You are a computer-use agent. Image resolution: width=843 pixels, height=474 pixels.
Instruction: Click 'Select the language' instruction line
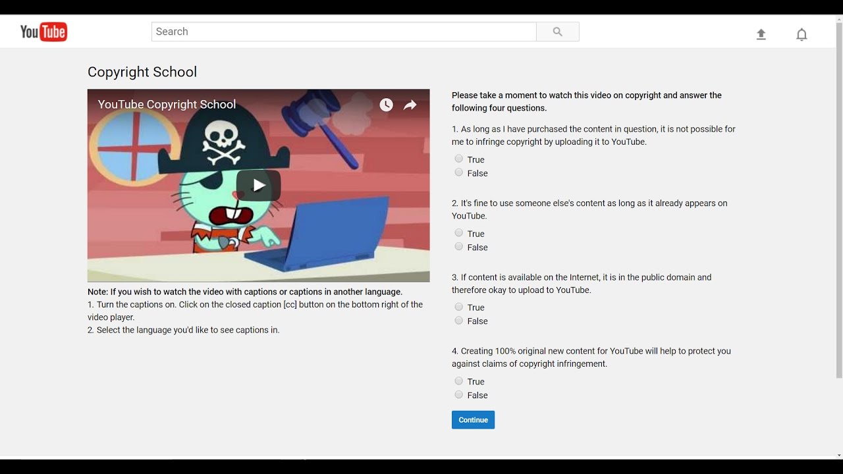pos(184,330)
